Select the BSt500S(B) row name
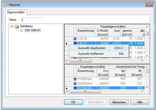 click(x=85, y=88)
